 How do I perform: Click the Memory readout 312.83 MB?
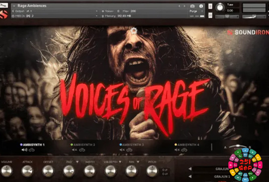pyautogui.click(x=124, y=16)
